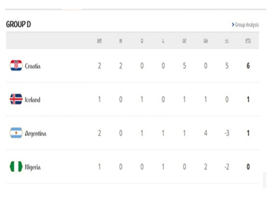Screen dimensions: 274x205
Task: Click the Argentina flag icon
Action: pos(16,133)
